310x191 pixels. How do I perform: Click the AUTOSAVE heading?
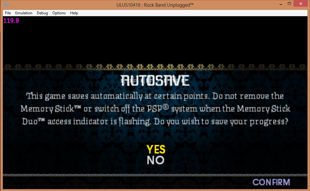click(x=155, y=81)
